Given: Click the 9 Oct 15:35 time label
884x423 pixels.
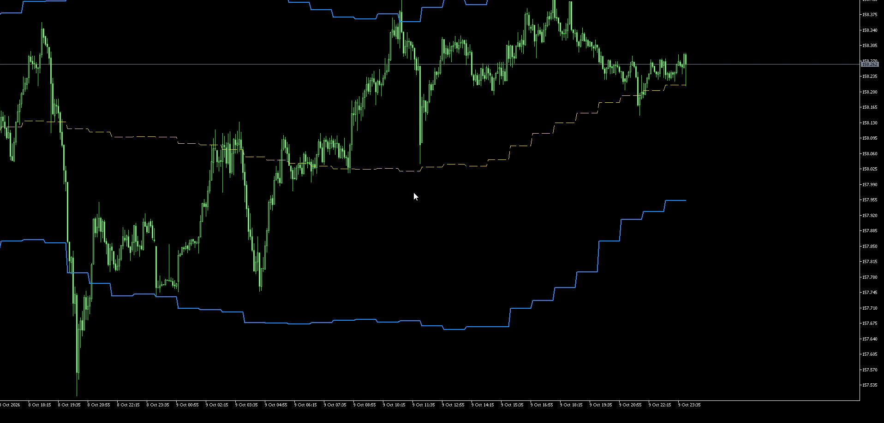Looking at the screenshot, I should click(x=512, y=405).
